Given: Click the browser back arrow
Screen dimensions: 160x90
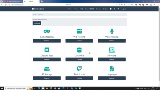Looking at the screenshot, I should [x=2, y=5].
